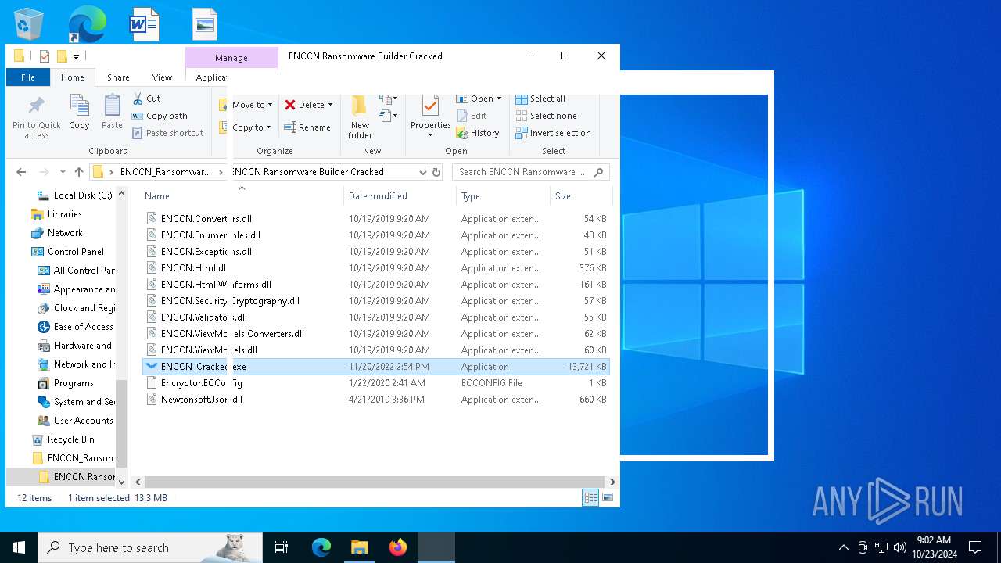Open Customize Quick Access Toolbar arrow
The height and width of the screenshot is (563, 1001).
pyautogui.click(x=76, y=56)
